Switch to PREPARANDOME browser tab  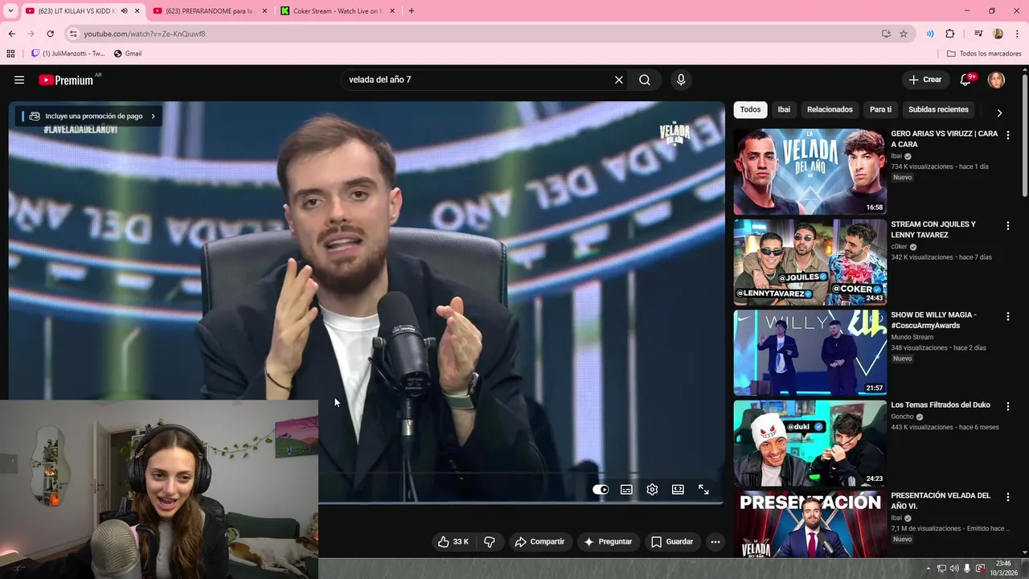[209, 11]
